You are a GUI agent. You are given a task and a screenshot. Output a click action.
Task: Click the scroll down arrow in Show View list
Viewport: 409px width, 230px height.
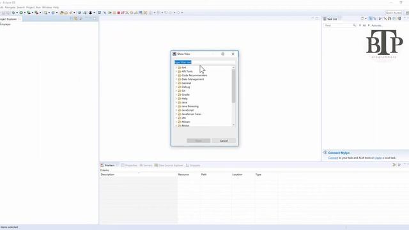pos(233,125)
